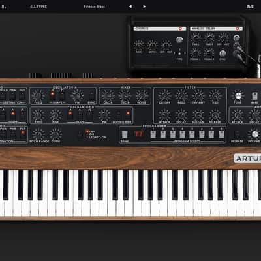Click the Pitch Range knob
The image size is (261, 261).
38,134
